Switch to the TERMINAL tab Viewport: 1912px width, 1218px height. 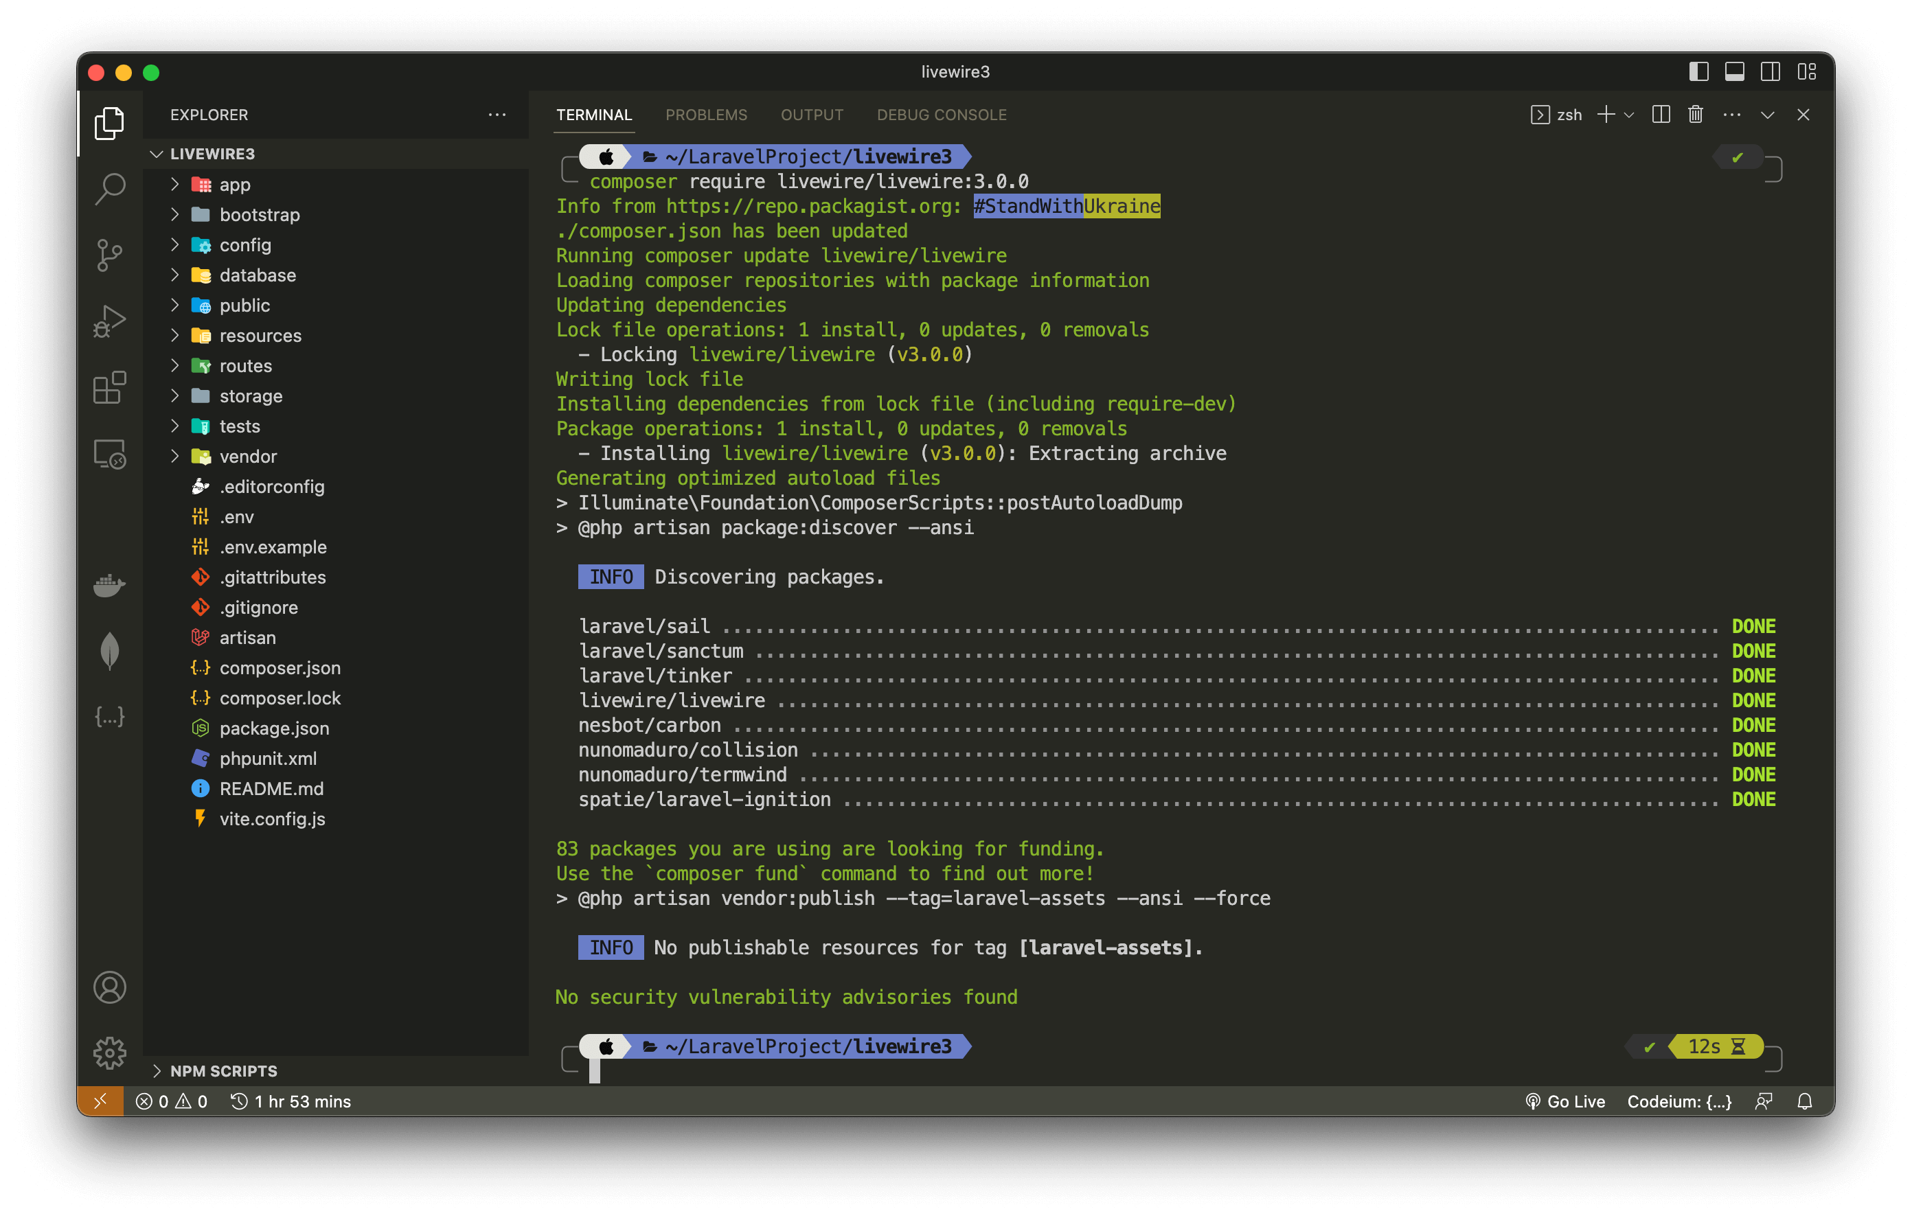pos(594,115)
